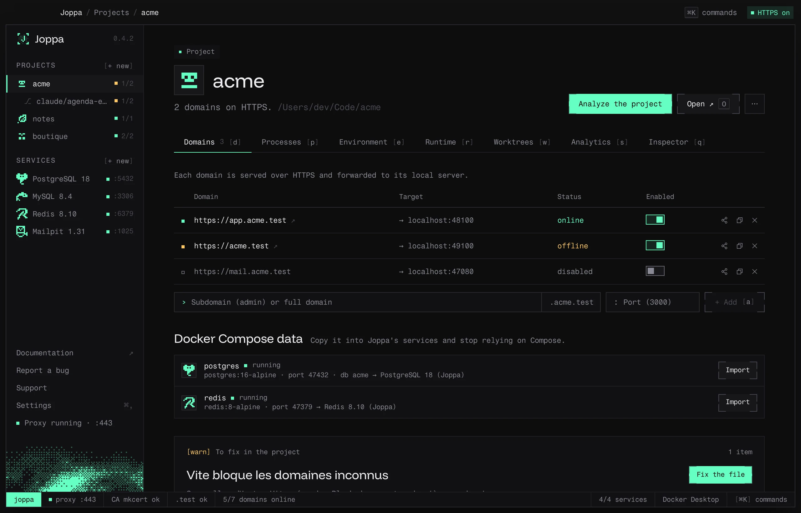Enable the mail.acme.test domain toggle
Screen dimensions: 801x513
(655, 271)
